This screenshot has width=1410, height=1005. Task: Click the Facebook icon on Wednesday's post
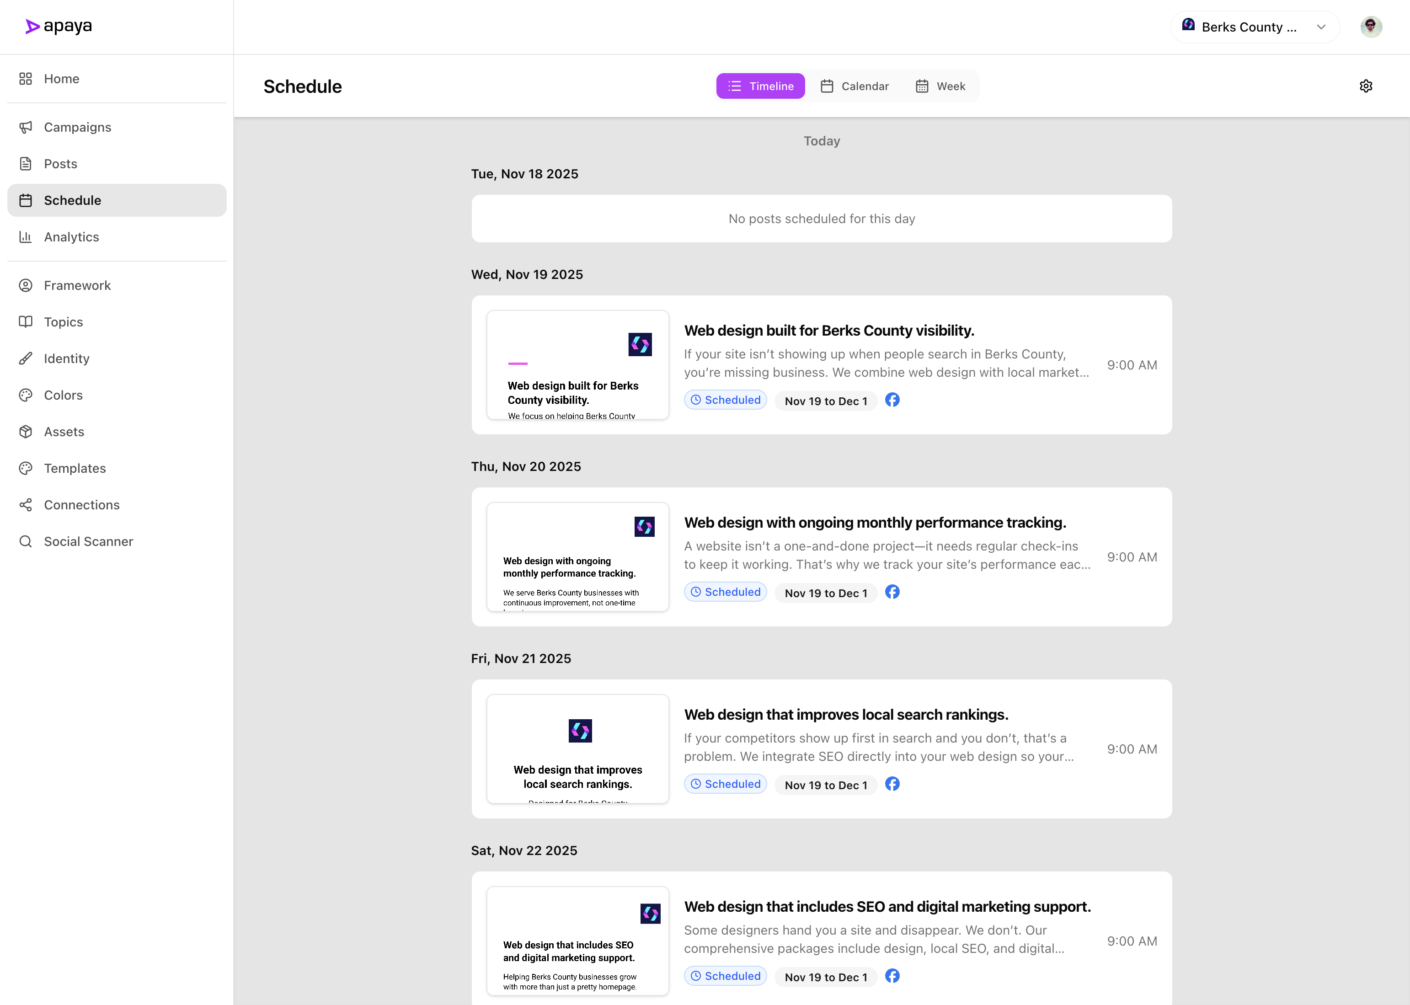pos(892,401)
